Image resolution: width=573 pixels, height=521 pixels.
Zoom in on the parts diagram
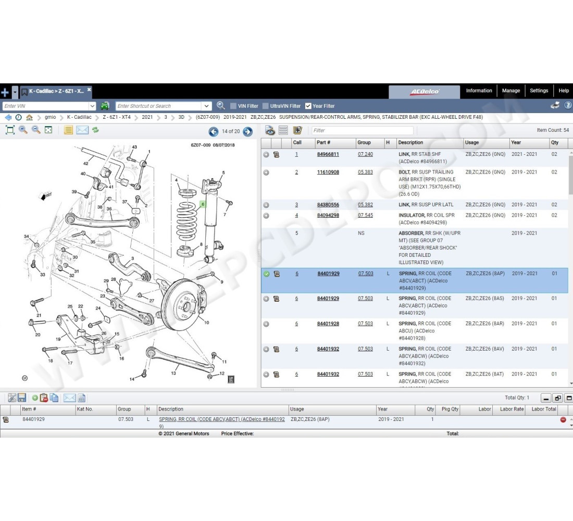point(23,130)
